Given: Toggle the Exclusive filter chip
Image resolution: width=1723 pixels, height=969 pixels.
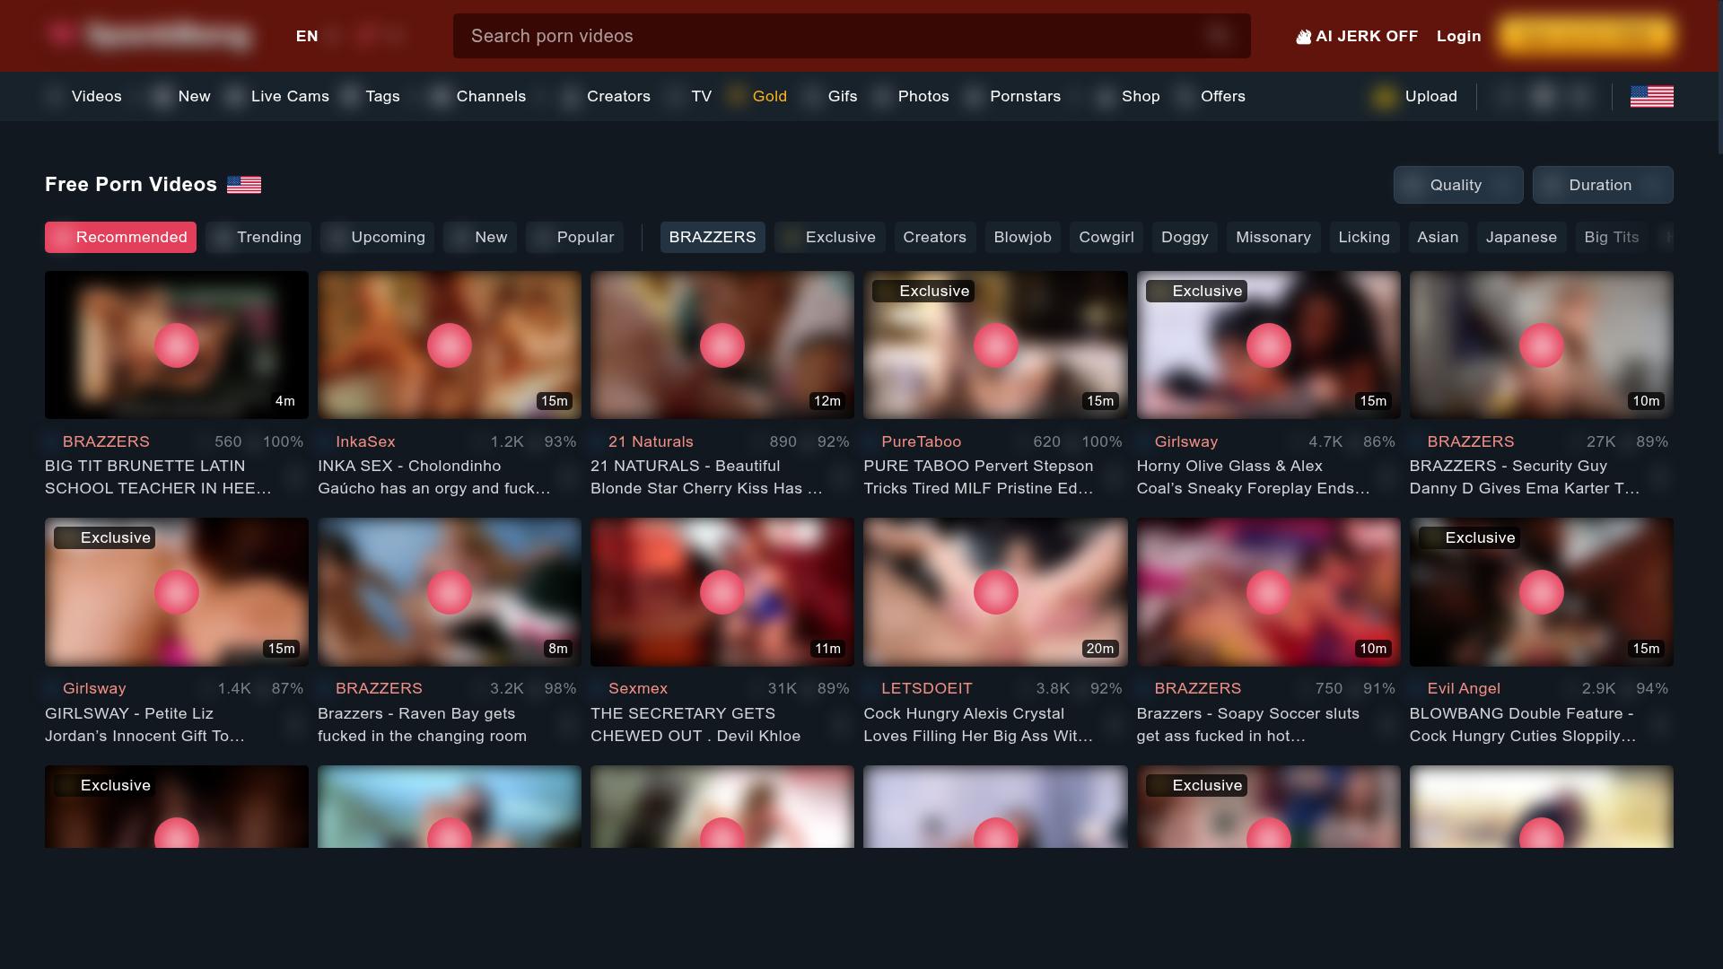Looking at the screenshot, I should 829,238.
